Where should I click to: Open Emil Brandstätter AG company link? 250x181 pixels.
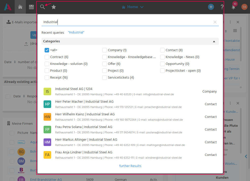[46, 179]
